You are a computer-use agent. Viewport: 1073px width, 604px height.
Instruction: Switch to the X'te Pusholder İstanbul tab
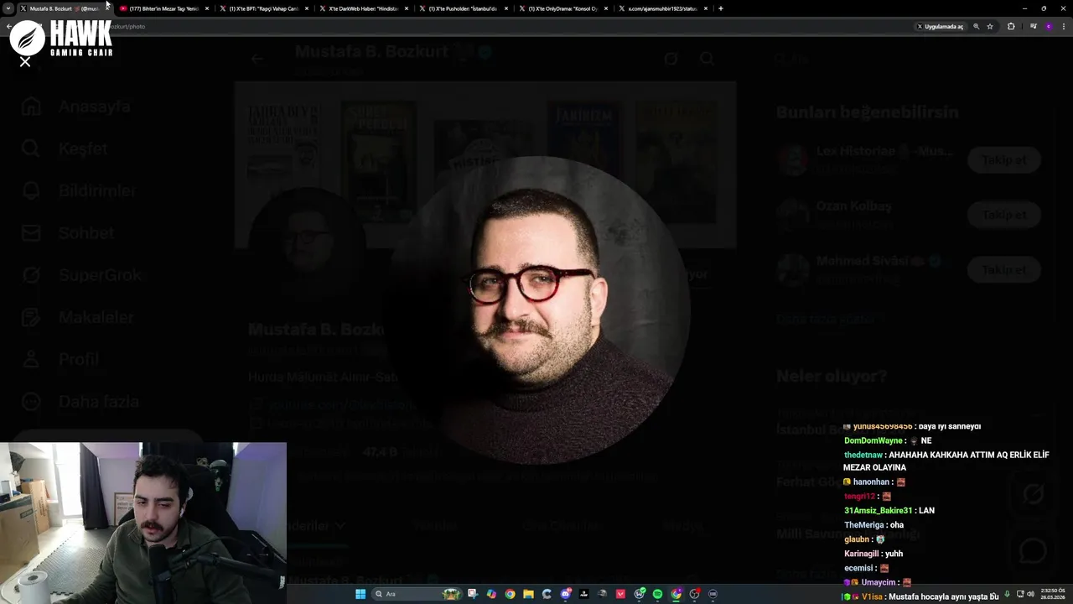[463, 8]
